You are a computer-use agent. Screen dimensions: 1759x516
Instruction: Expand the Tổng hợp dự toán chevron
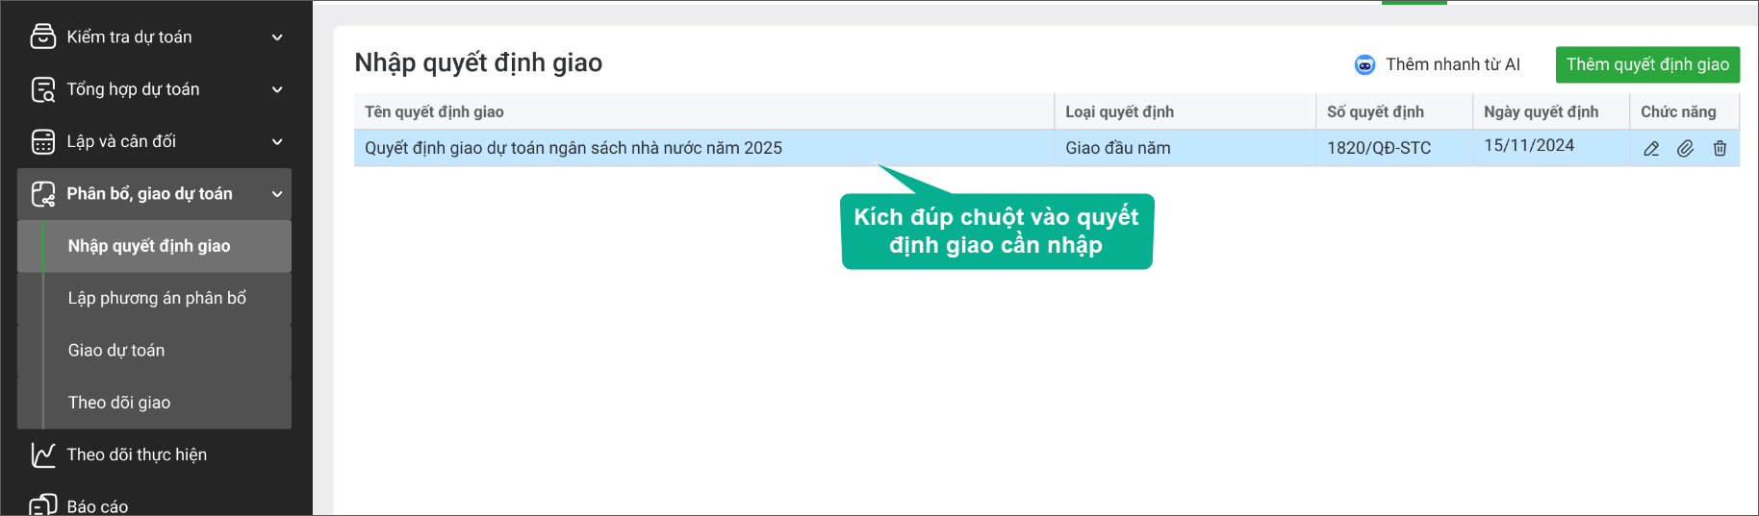(277, 89)
